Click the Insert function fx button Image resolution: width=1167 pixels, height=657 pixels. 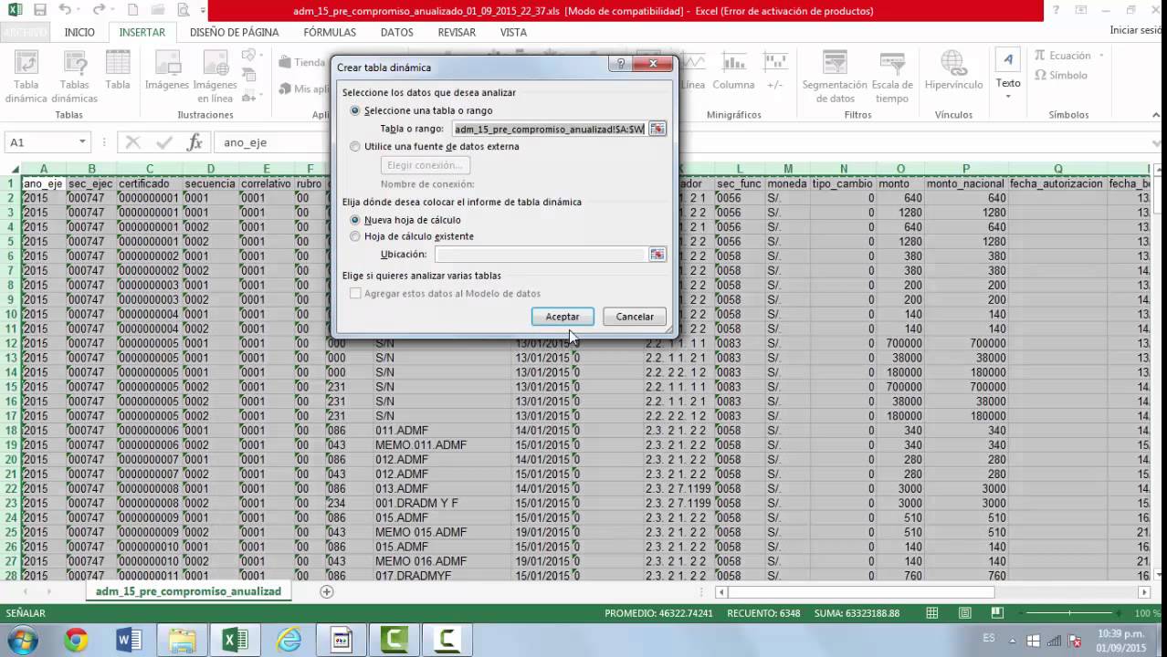(x=194, y=142)
